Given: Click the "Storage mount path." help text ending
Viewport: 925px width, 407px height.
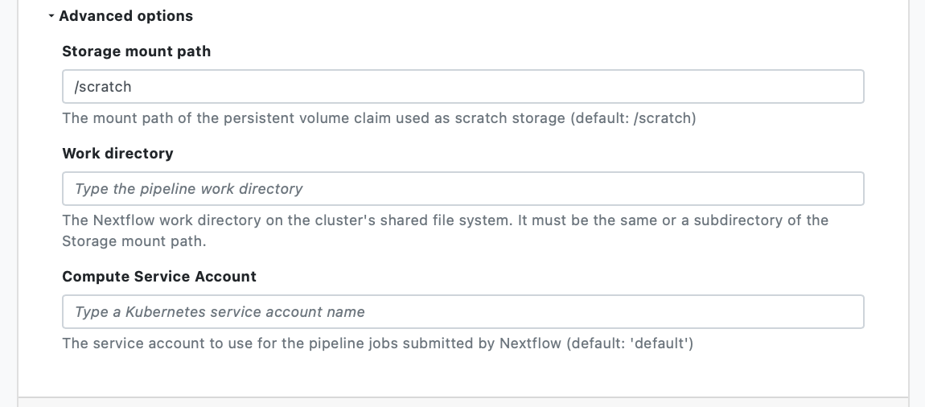Looking at the screenshot, I should coord(136,241).
